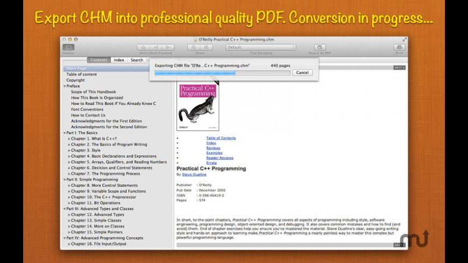The image size is (468, 263).
Task: Open the Text Encoding Default dropdown
Action: [260, 47]
